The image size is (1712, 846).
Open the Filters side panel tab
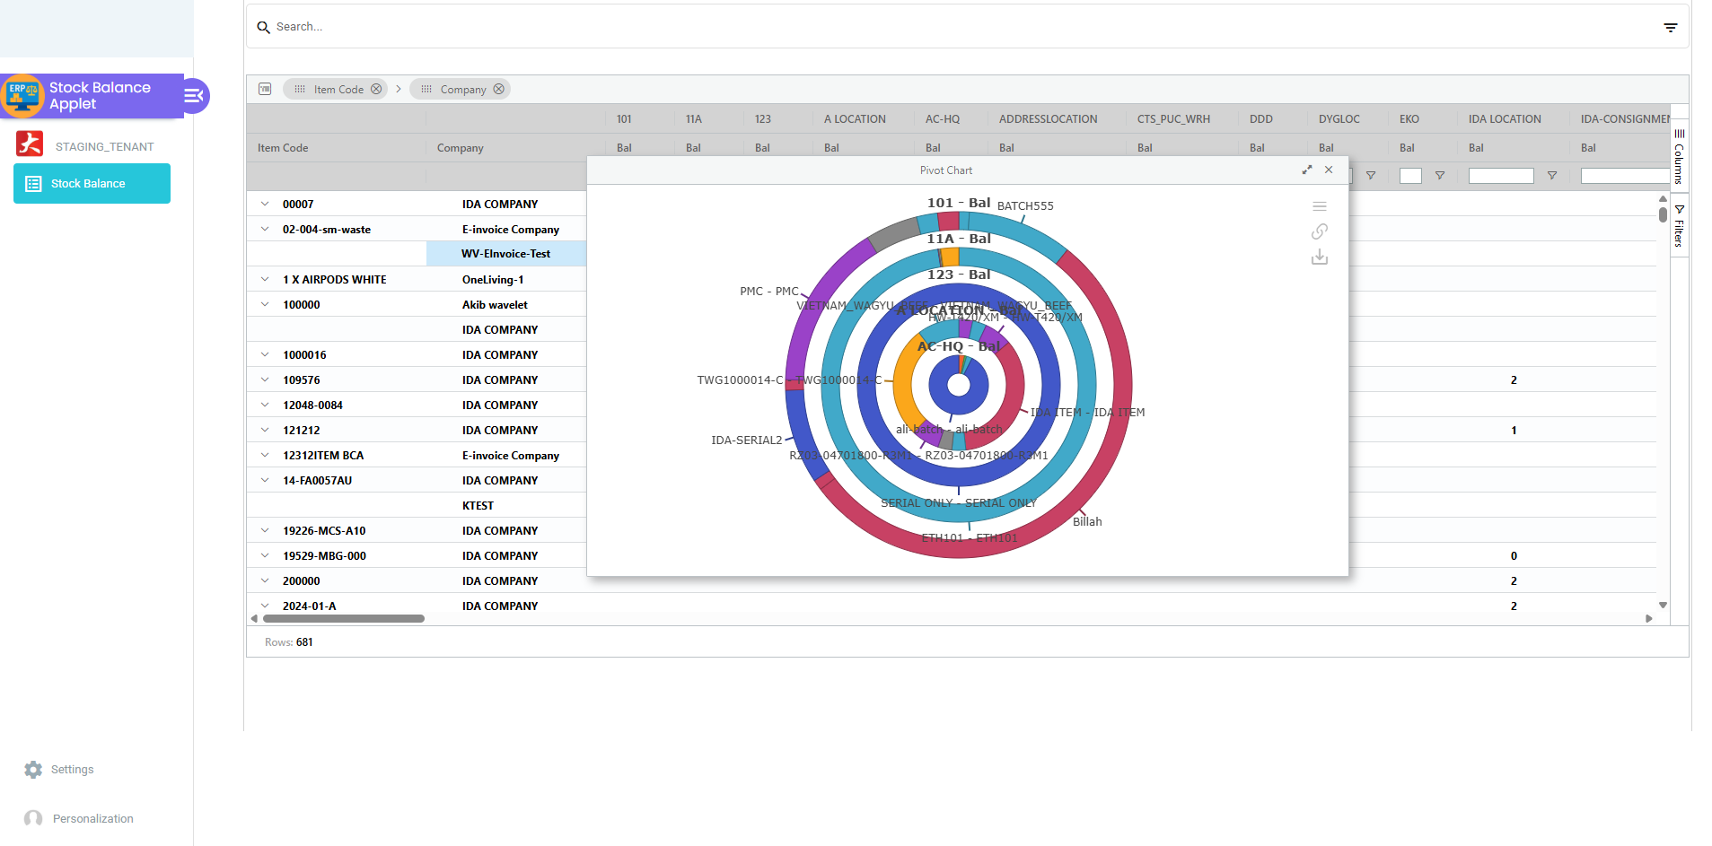(x=1679, y=226)
